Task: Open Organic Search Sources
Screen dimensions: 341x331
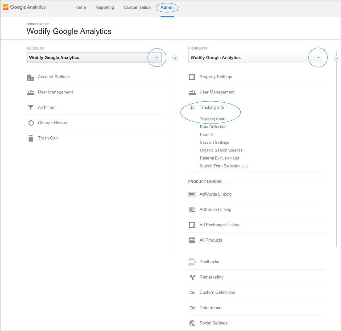Action: [221, 150]
